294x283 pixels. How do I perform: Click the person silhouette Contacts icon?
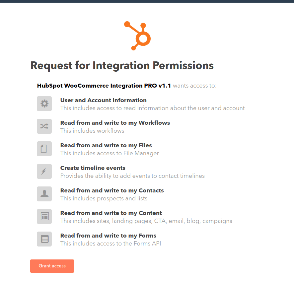(44, 194)
